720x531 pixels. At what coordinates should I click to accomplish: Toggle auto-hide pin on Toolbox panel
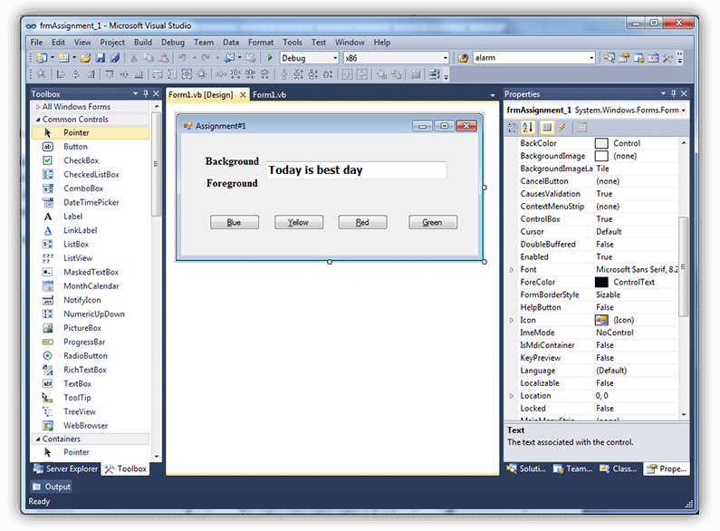point(146,93)
